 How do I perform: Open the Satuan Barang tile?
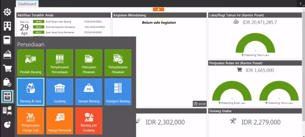pyautogui.click(x=89, y=92)
